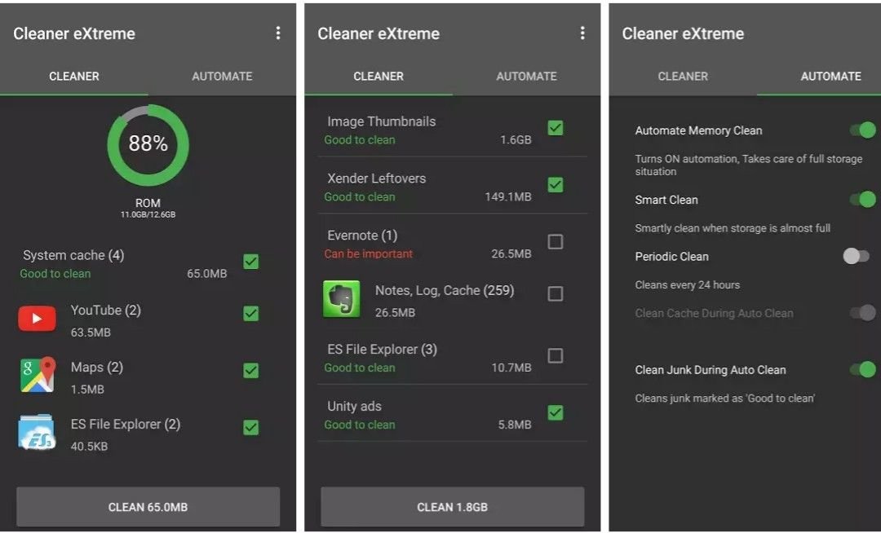Enable the Periodic Clean switch
This screenshot has height=533, width=881.
coord(857,257)
